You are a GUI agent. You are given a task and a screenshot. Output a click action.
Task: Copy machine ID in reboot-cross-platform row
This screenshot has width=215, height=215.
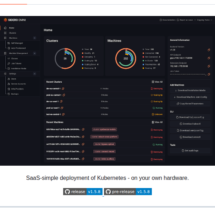(x=83, y=137)
